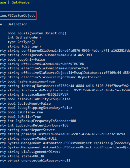Image resolution: width=130 pixels, height=168 pixels.
Task: Click the string ToString() line
Action: 24,46
